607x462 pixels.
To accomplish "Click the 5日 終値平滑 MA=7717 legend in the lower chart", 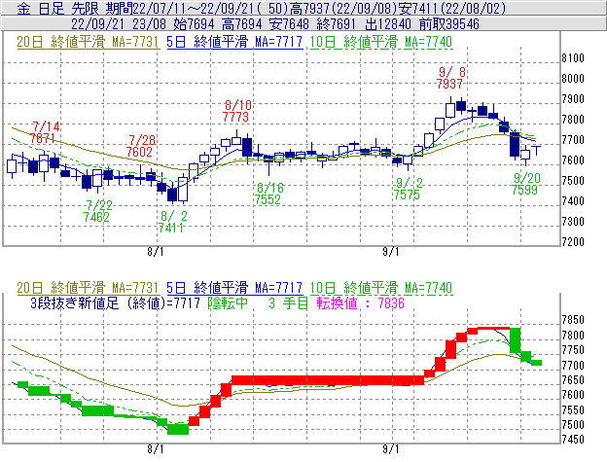I will click(x=234, y=288).
